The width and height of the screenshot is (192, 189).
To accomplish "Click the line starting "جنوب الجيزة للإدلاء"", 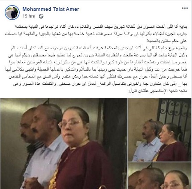I will click(x=96, y=34).
